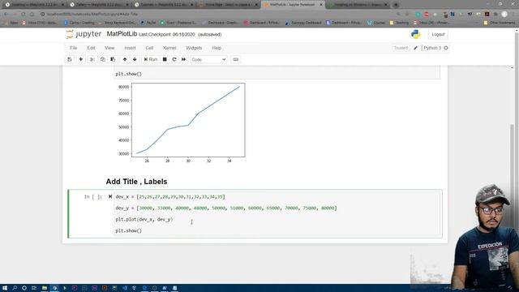Image resolution: width=519 pixels, height=292 pixels.
Task: Open the View menu
Action: (x=109, y=48)
